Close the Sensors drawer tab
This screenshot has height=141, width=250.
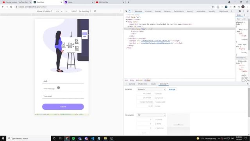tap(167, 84)
